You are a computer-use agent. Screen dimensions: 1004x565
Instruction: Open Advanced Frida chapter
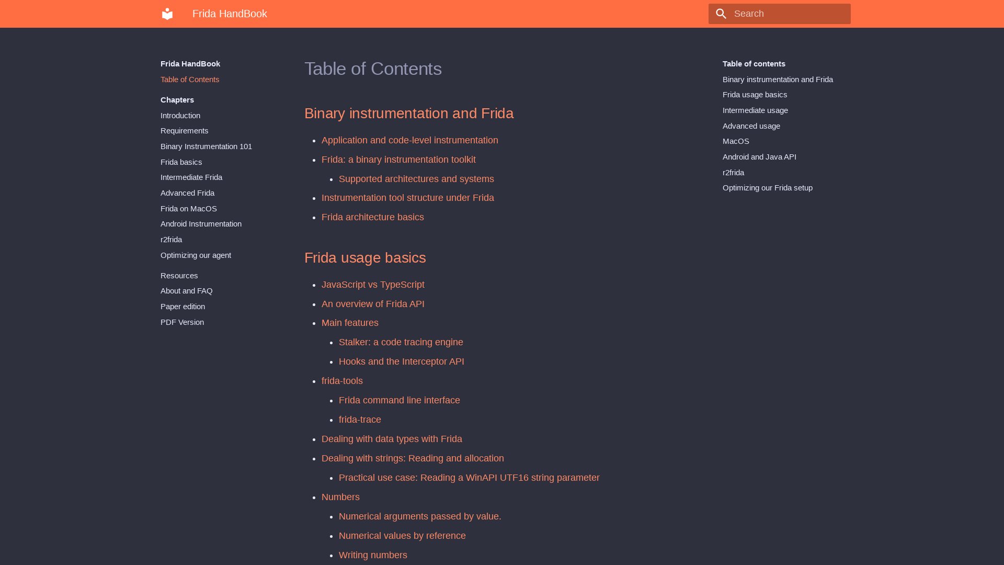coord(187,193)
